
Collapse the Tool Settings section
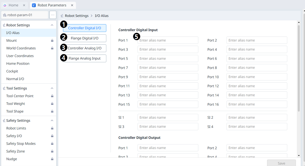point(52,88)
